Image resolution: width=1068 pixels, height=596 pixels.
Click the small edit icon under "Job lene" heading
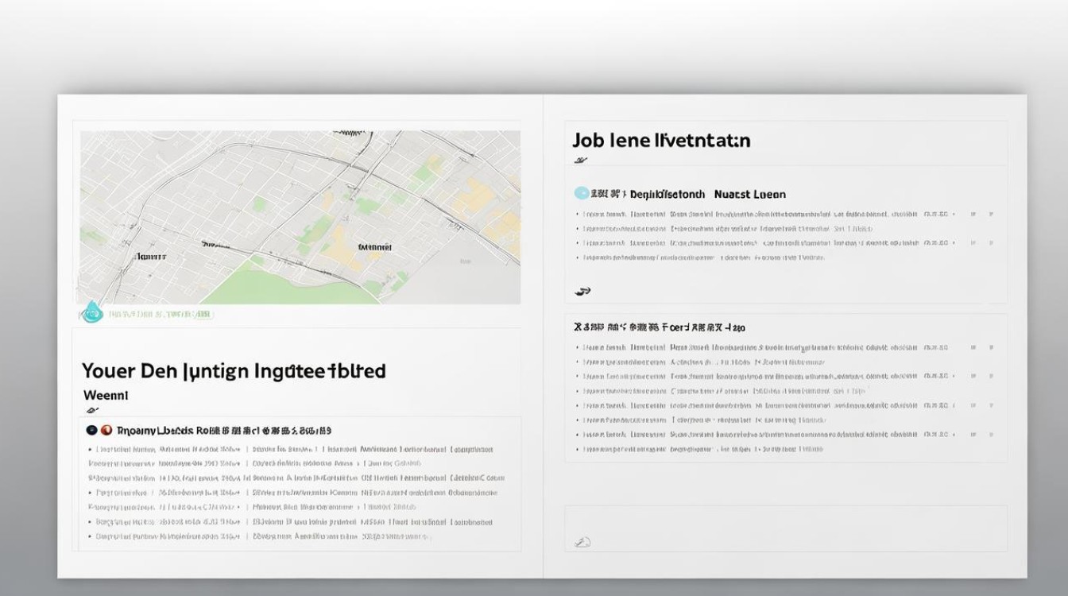click(x=581, y=160)
